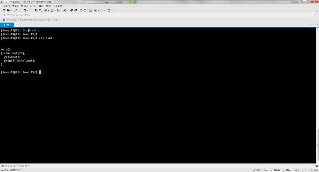Open the sessions folder icon

[8, 10]
